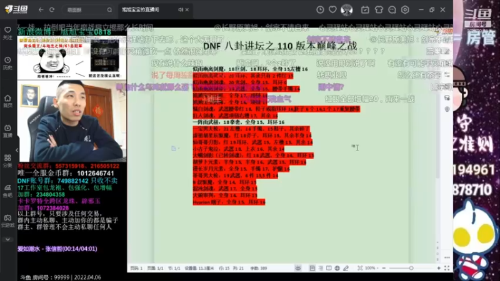
Task: Refresh the current page
Action: (x=52, y=10)
